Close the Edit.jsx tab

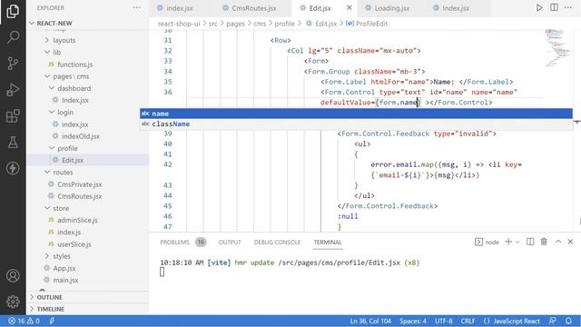[349, 8]
